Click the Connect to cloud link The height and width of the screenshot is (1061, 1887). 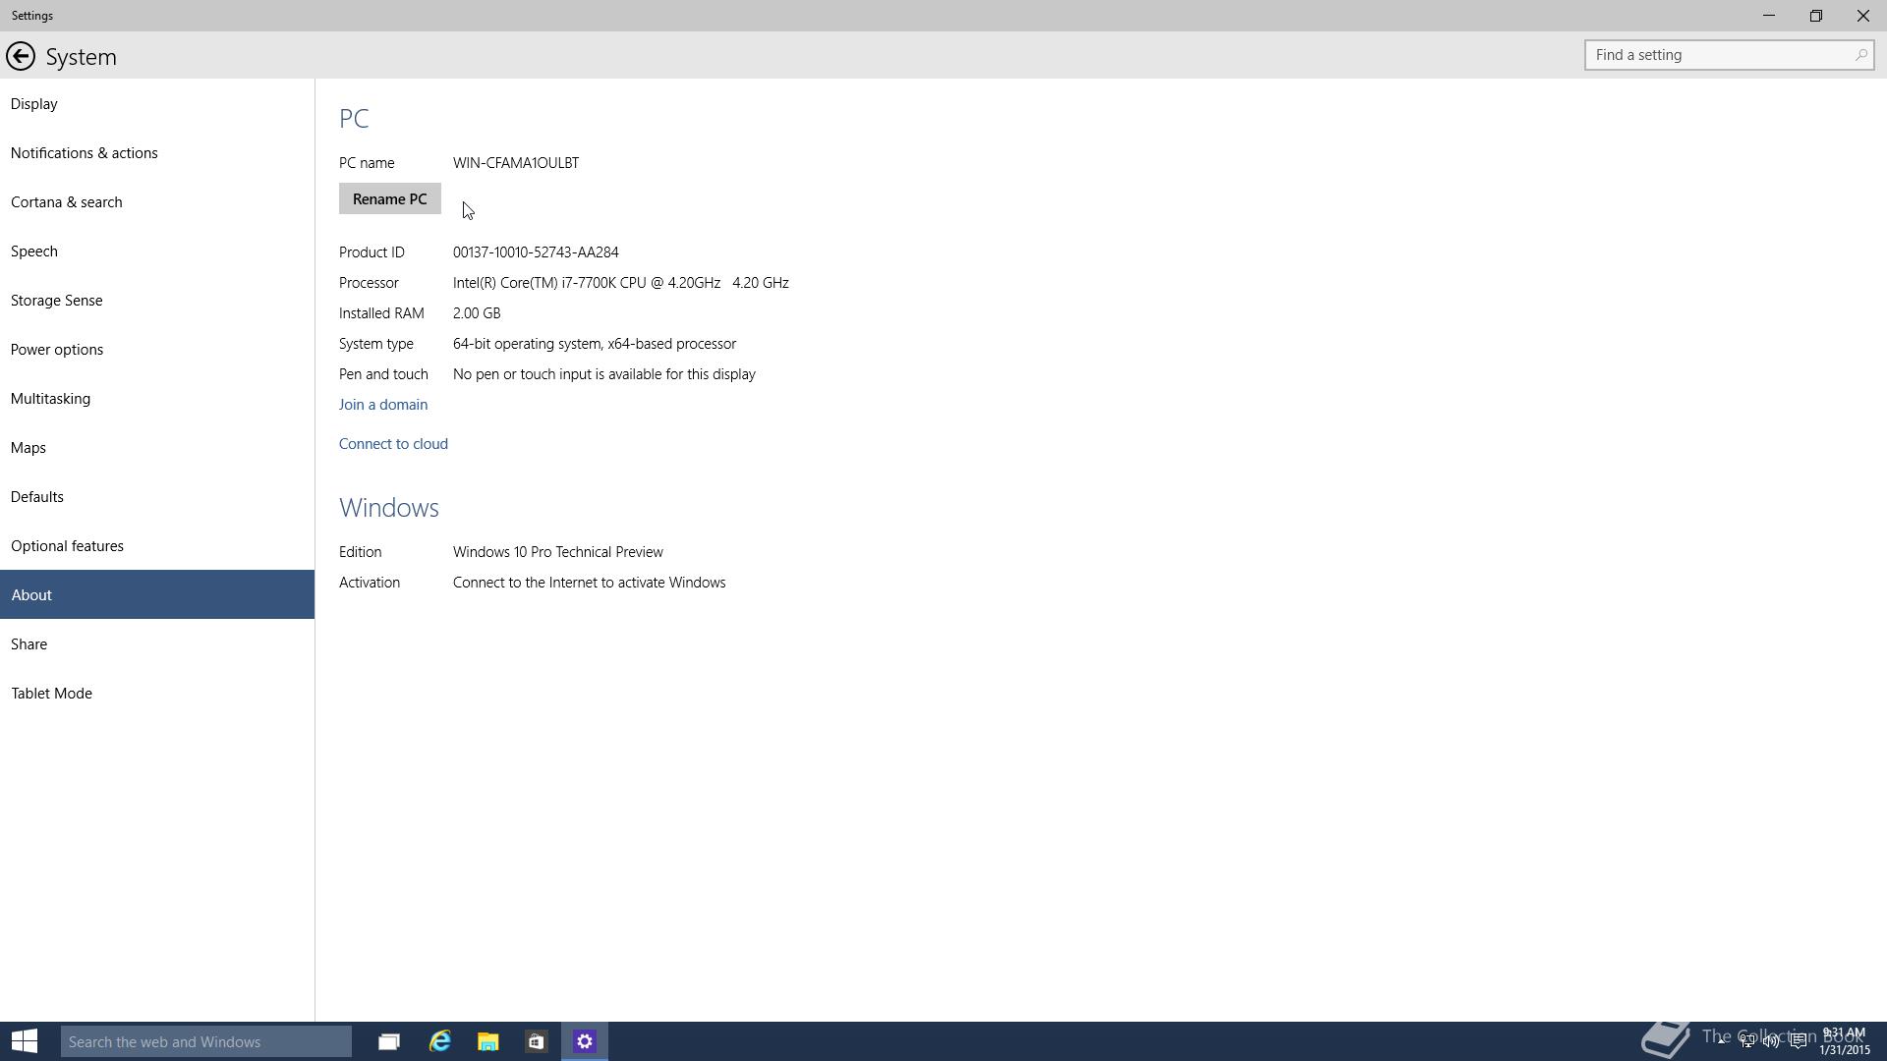393,444
